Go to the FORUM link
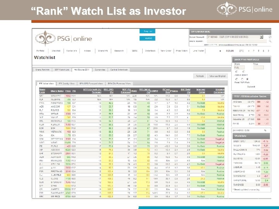This screenshot has width=279, height=209. (x=230, y=51)
